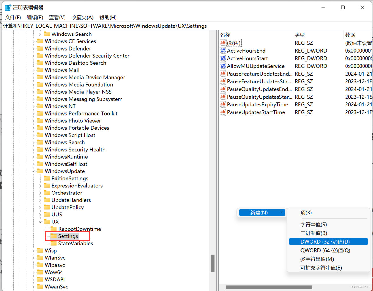Click the Orchestrator folder icon
This screenshot has height=291, width=373.
click(47, 193)
